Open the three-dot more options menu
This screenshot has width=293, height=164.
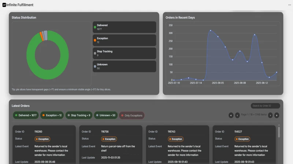(289, 5)
